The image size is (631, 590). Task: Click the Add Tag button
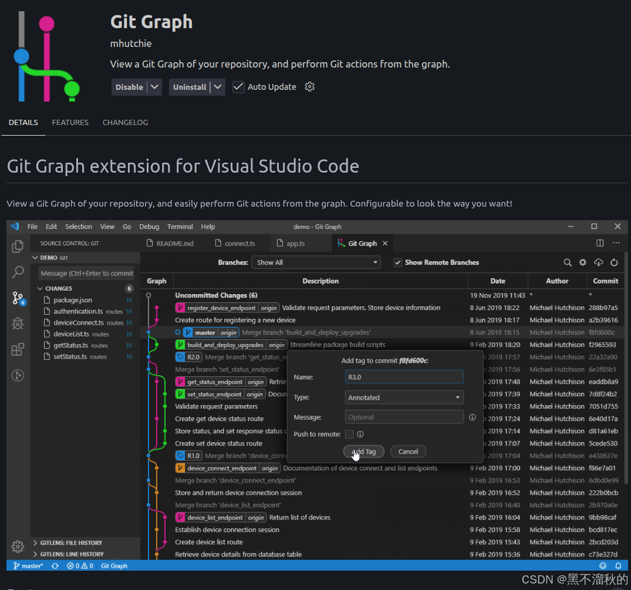(364, 451)
